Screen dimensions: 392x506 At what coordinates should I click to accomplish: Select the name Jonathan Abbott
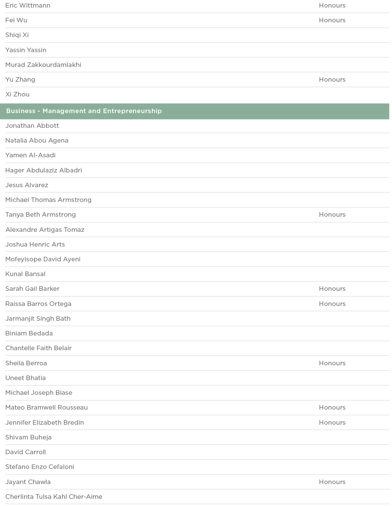click(32, 126)
